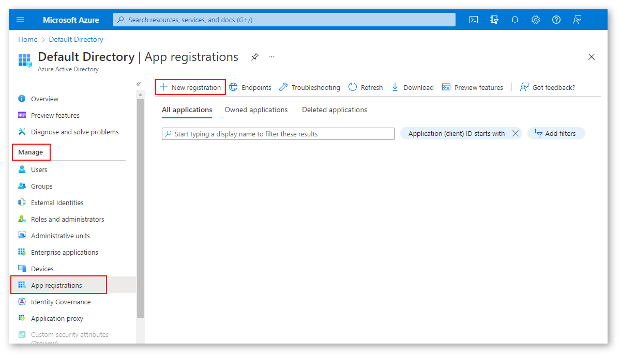This screenshot has height=357, width=621.
Task: Open Preview features in the toolbar
Action: coord(473,87)
